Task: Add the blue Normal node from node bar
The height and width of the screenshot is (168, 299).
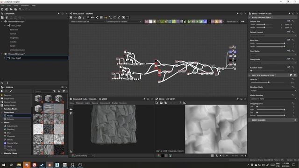Action: click(x=205, y=21)
